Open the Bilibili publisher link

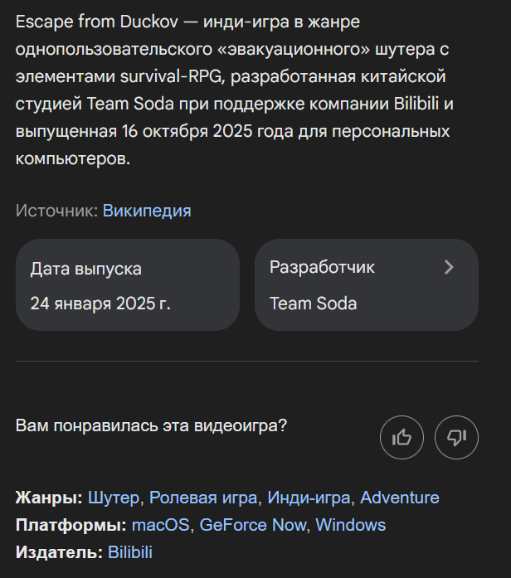click(130, 552)
